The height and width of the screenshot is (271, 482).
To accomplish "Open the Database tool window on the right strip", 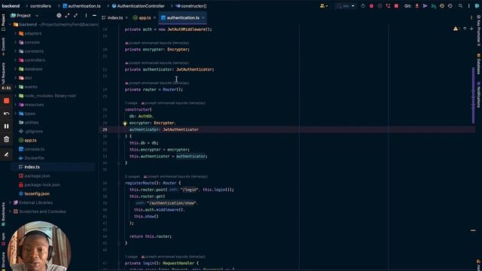I will (479, 65).
